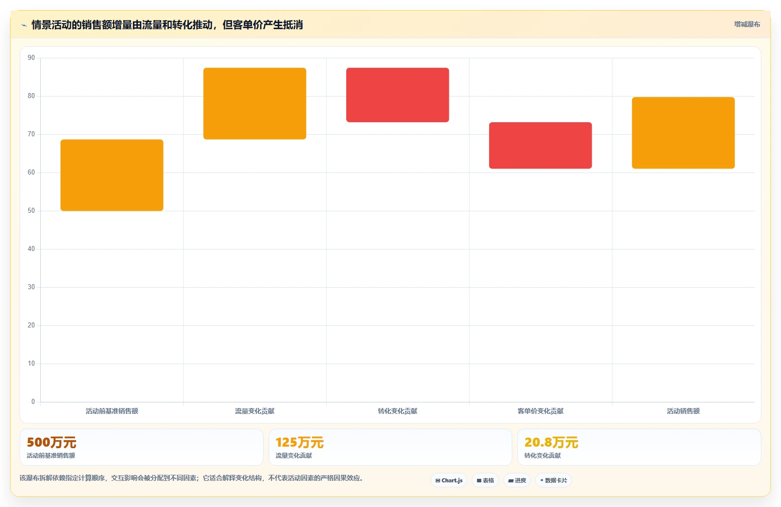Click the x-axis label 活动前基准销售额
781x507 pixels.
[112, 411]
